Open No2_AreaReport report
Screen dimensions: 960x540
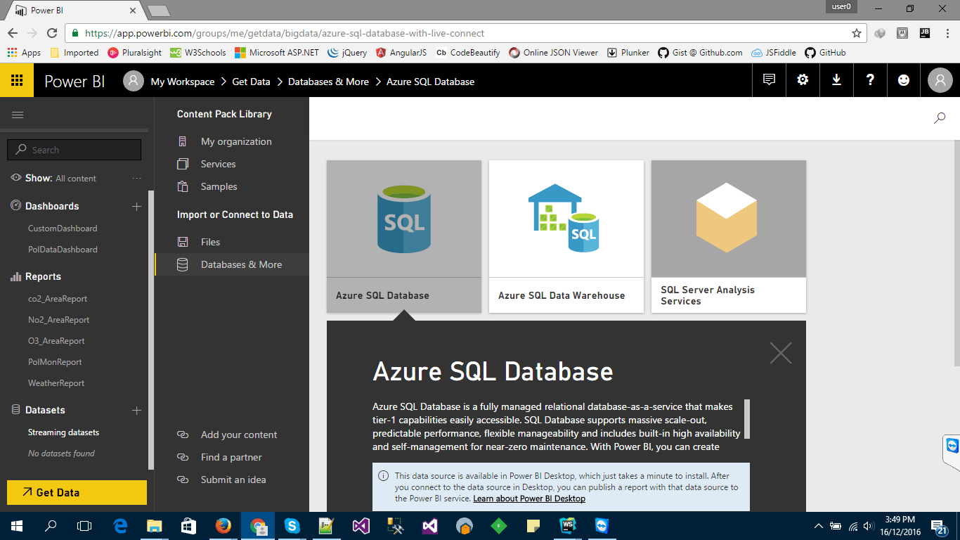59,320
